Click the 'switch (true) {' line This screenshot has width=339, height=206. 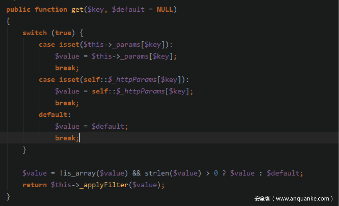[53, 33]
